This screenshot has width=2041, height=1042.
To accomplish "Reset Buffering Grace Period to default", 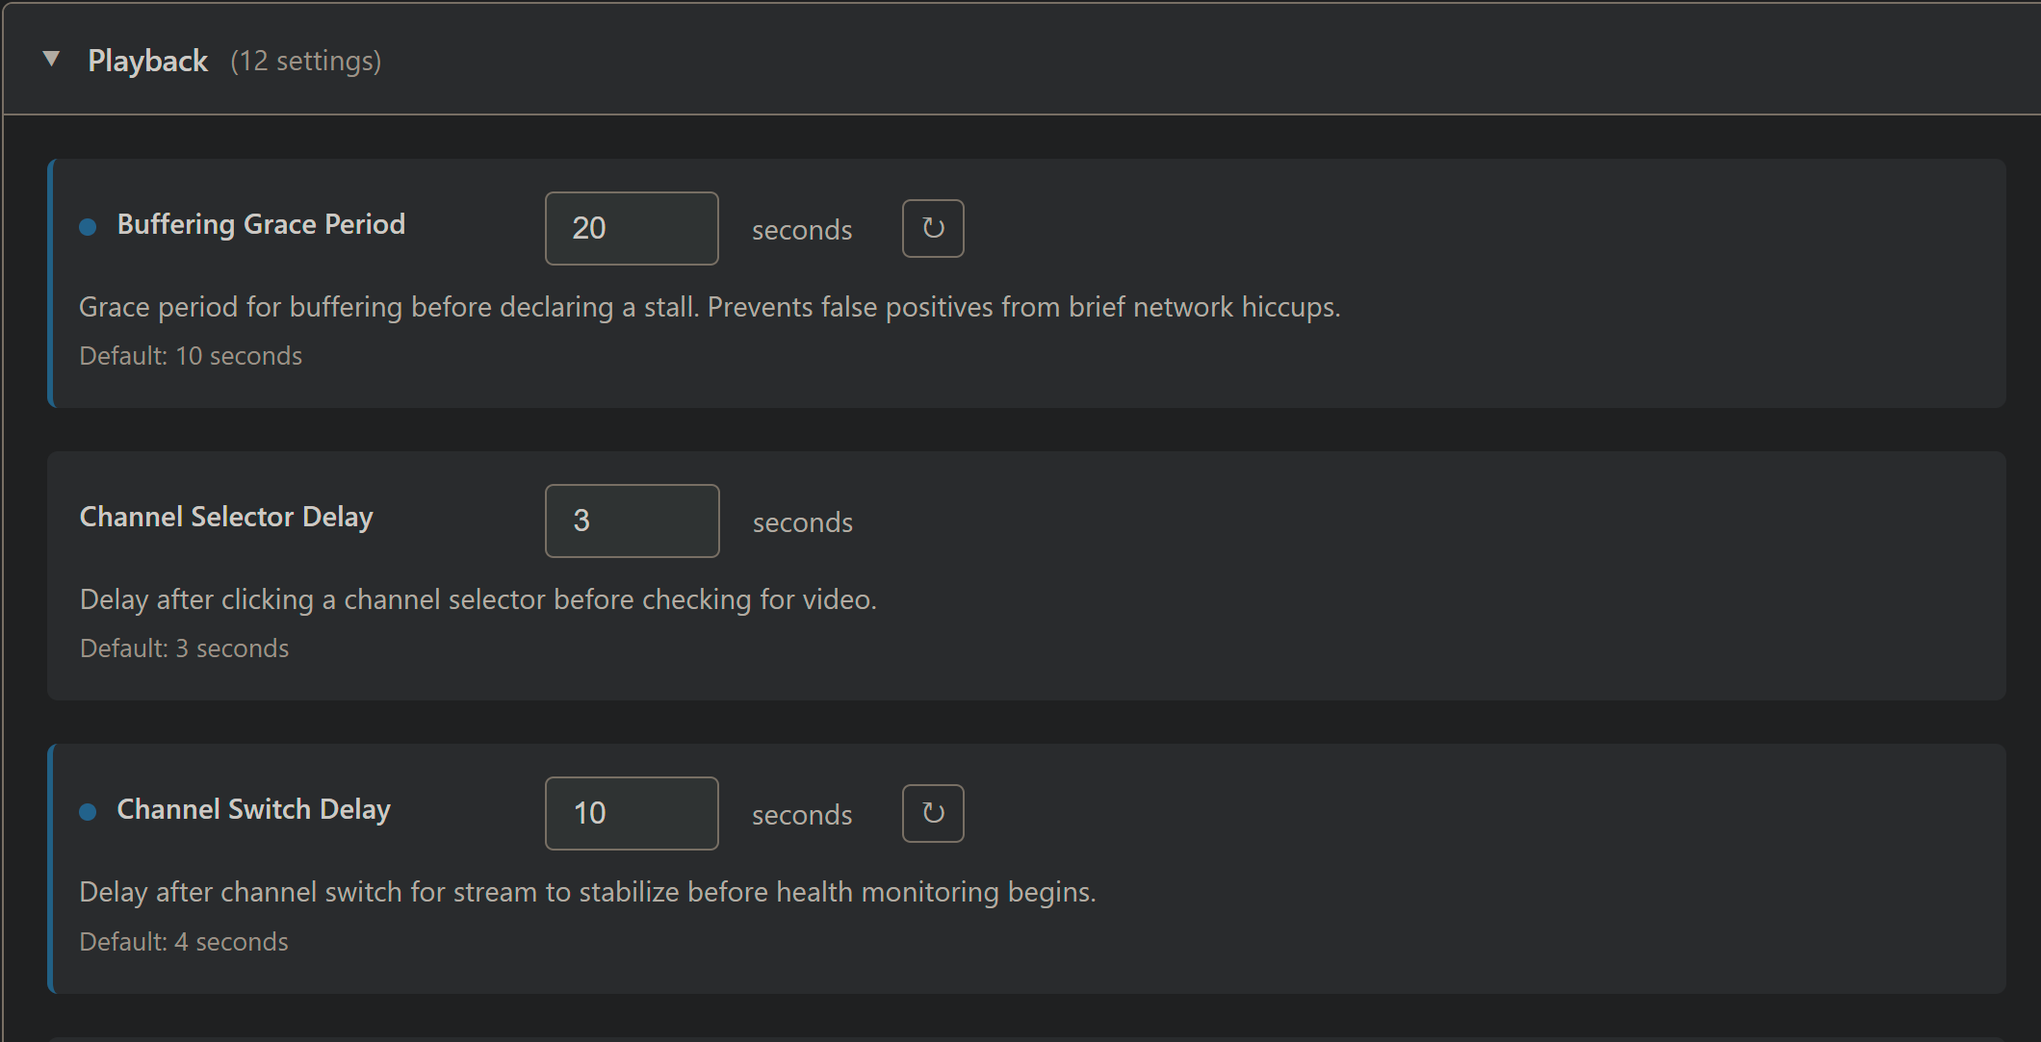I will click(932, 229).
